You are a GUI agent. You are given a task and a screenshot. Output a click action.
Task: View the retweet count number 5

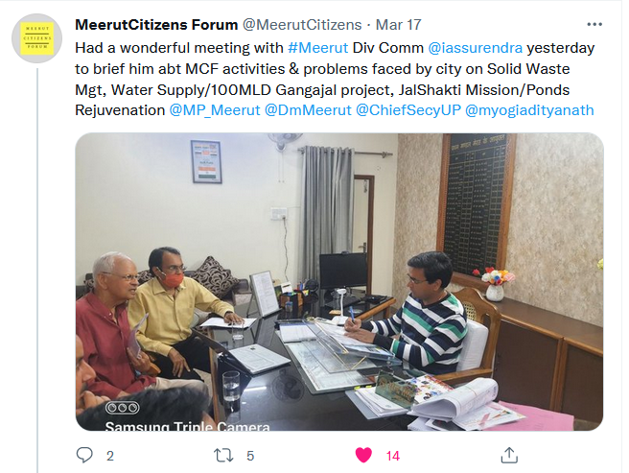click(250, 456)
